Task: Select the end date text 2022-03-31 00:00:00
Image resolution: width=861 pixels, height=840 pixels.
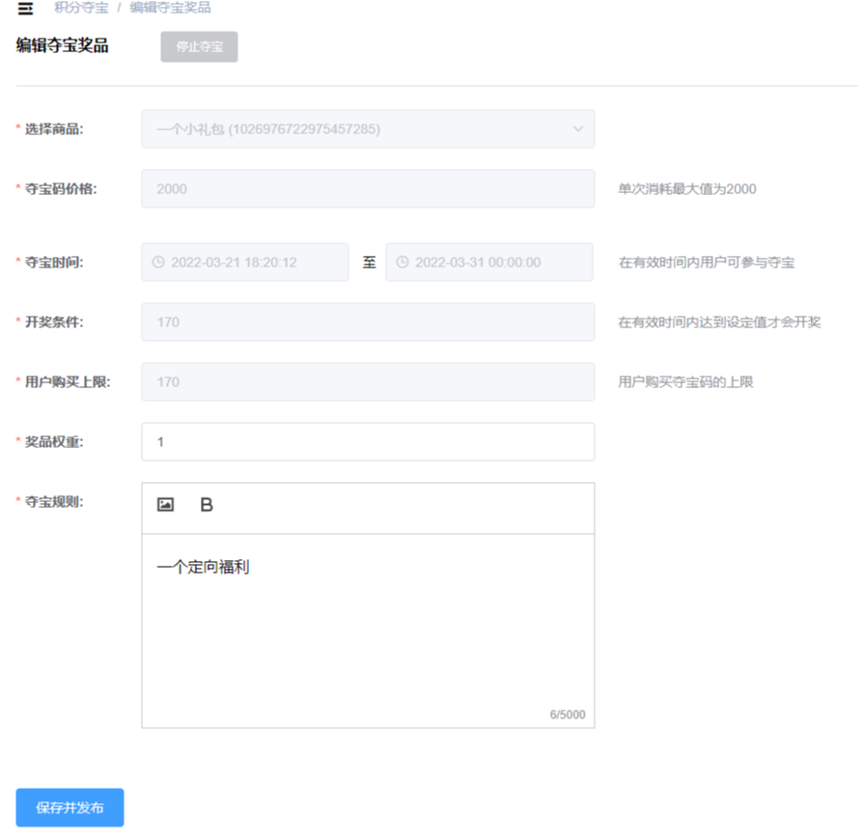Action: click(x=478, y=263)
